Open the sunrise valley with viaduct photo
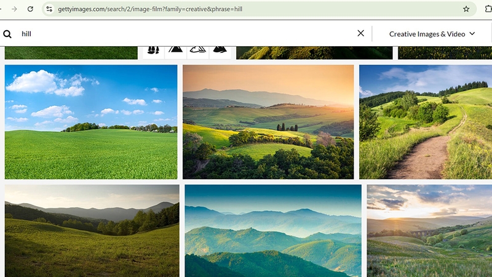Image resolution: width=492 pixels, height=277 pixels. tap(429, 231)
